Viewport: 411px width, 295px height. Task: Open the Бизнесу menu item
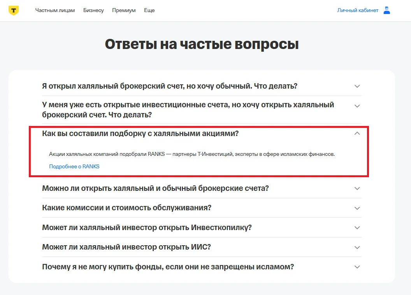[93, 10]
